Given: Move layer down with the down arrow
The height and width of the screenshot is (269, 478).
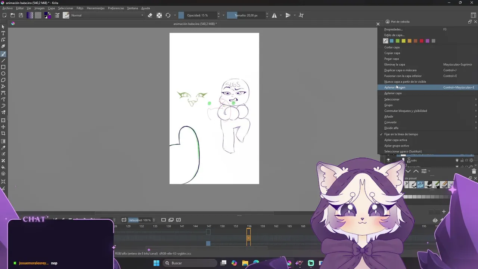Looking at the screenshot, I should [x=408, y=171].
